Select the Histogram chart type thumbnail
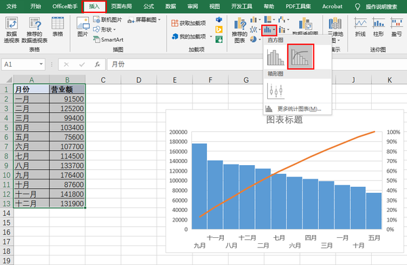The width and height of the screenshot is (407, 265). pos(275,57)
